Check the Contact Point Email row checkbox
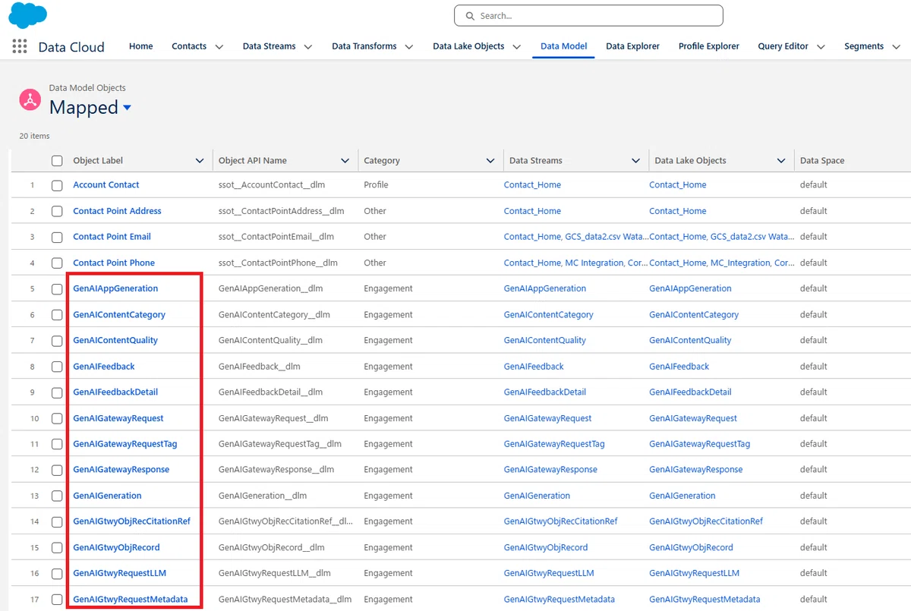This screenshot has height=611, width=911. click(x=57, y=237)
